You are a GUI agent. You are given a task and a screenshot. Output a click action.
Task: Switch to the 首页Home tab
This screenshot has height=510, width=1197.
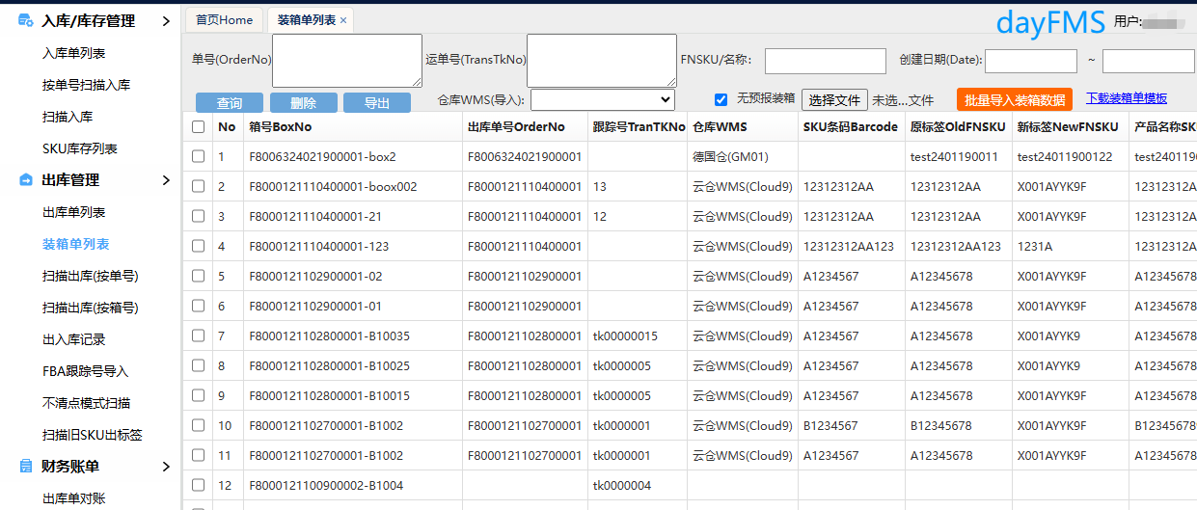click(x=224, y=19)
